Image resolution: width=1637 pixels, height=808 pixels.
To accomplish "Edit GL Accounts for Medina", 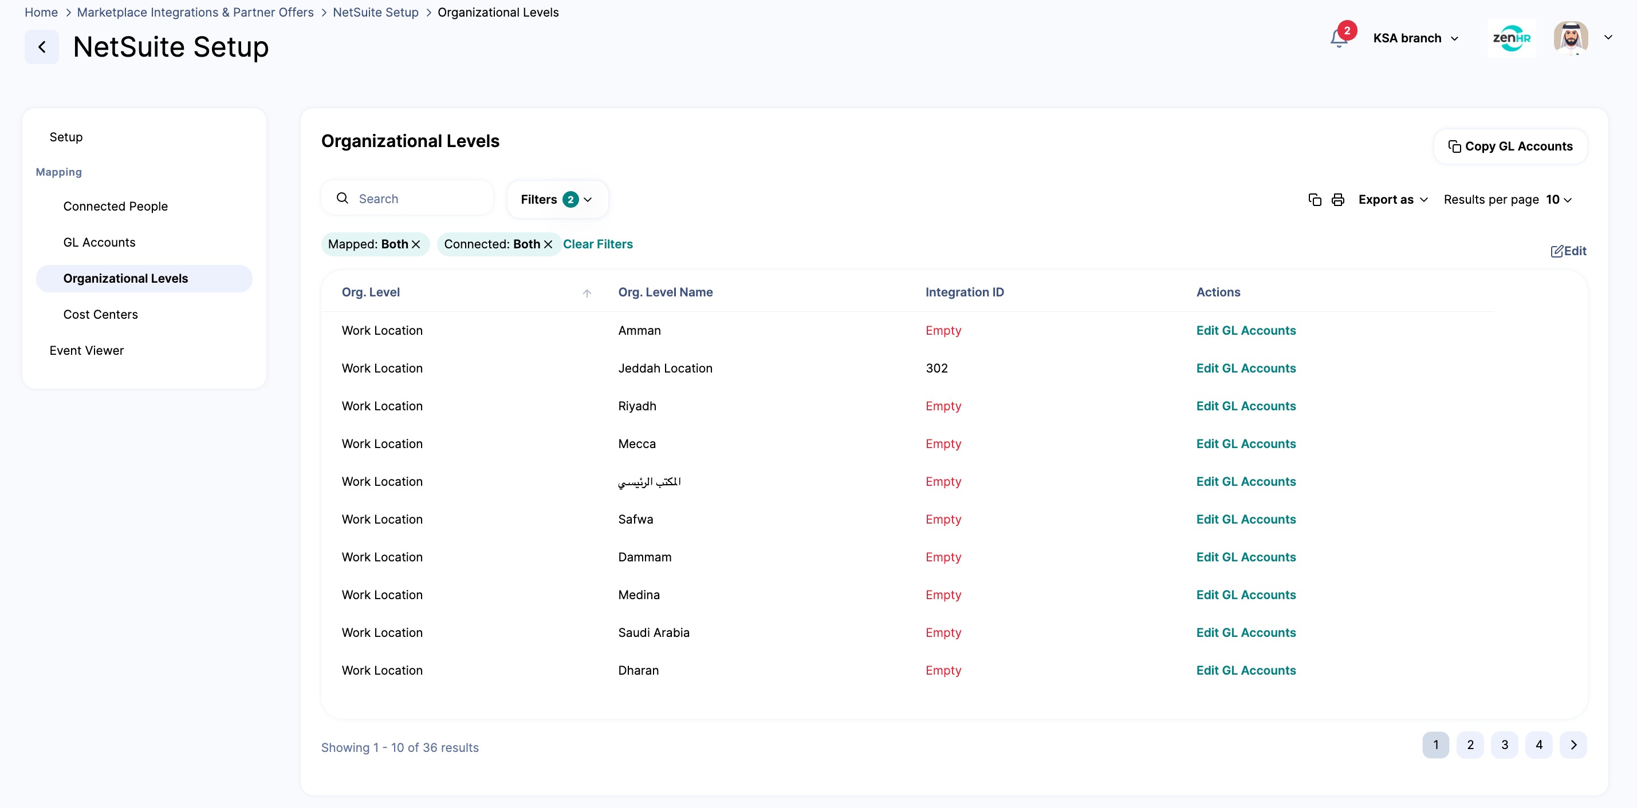I will (x=1246, y=595).
